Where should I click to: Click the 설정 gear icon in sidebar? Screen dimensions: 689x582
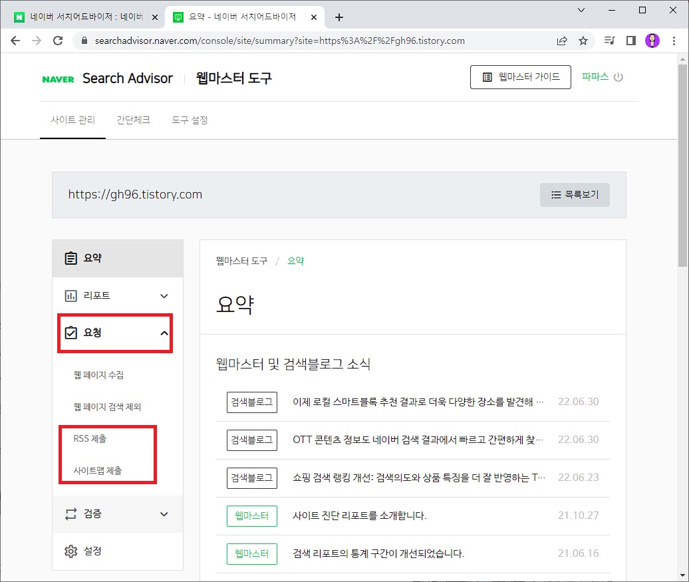[70, 551]
